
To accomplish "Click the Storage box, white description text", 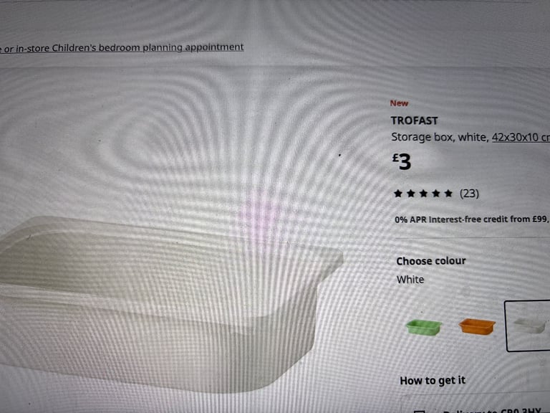I will [440, 137].
